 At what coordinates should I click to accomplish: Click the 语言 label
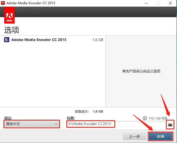coord(8,118)
